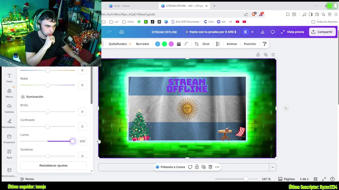This screenshot has width=339, height=190.
Task: Open the transparency checkerboard icon
Action: coord(218,44)
